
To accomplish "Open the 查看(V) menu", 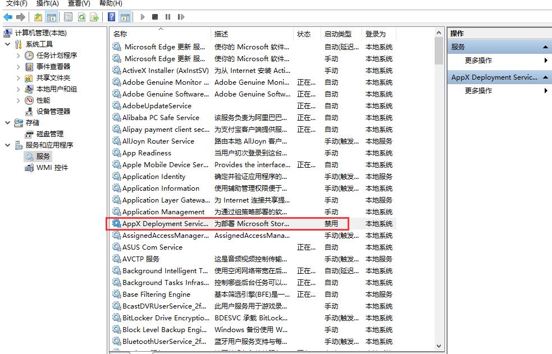I will coord(79,3).
